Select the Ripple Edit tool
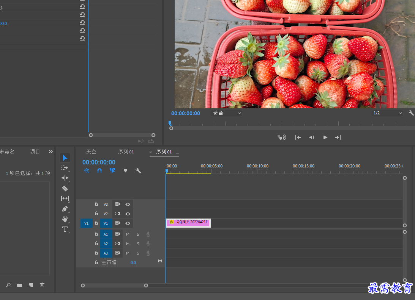The image size is (415, 300). [65, 178]
